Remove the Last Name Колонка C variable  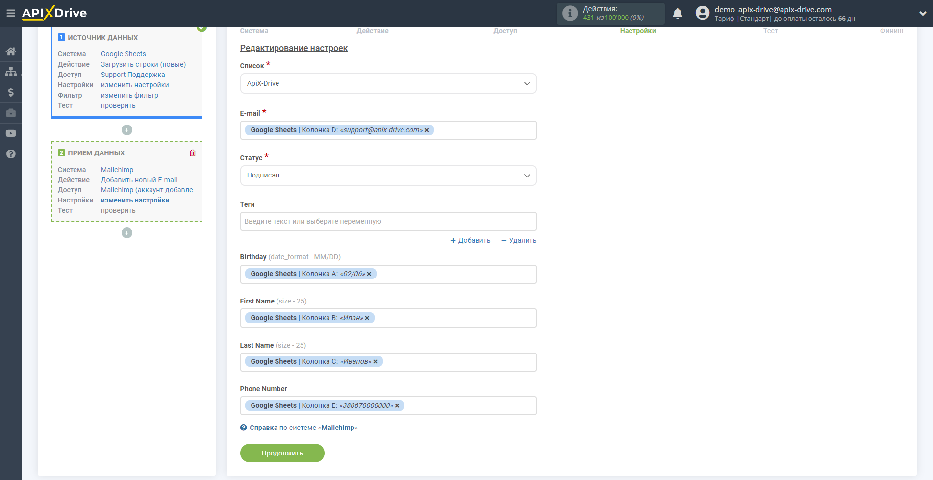(x=376, y=362)
